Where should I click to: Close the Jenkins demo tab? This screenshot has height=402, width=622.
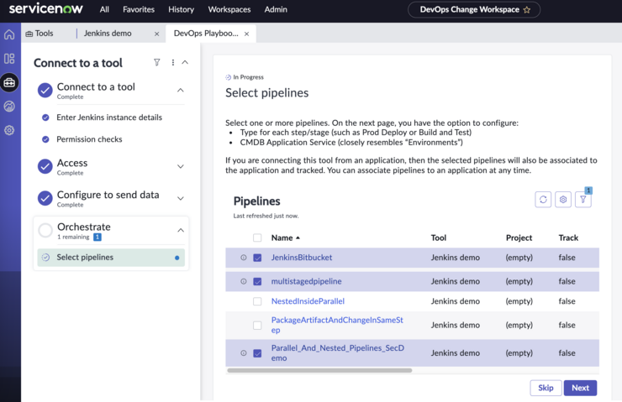[156, 34]
